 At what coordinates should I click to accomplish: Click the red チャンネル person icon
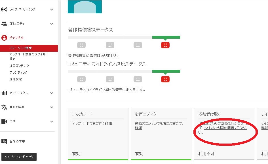4,38
